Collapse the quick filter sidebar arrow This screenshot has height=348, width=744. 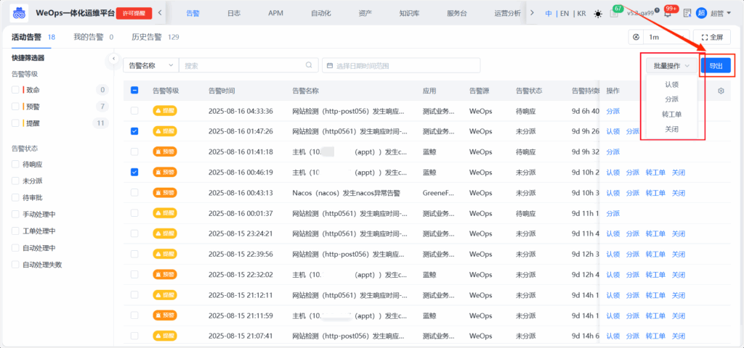(x=114, y=58)
